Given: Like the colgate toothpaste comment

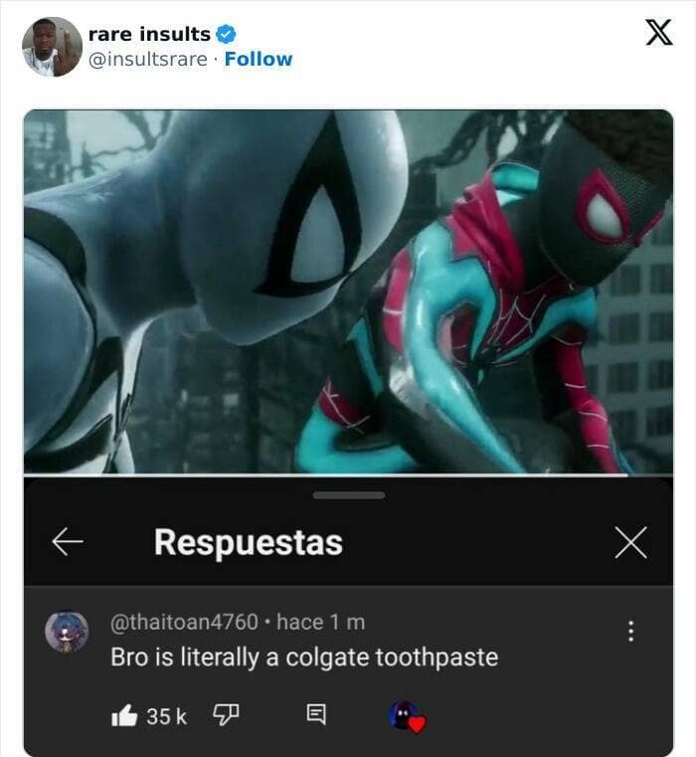Looking at the screenshot, I should (x=124, y=715).
